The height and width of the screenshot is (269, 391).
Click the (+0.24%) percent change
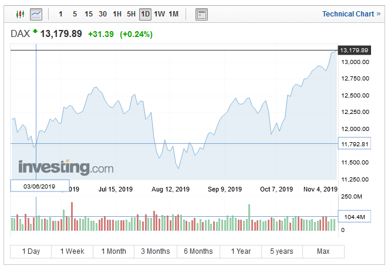pos(136,34)
